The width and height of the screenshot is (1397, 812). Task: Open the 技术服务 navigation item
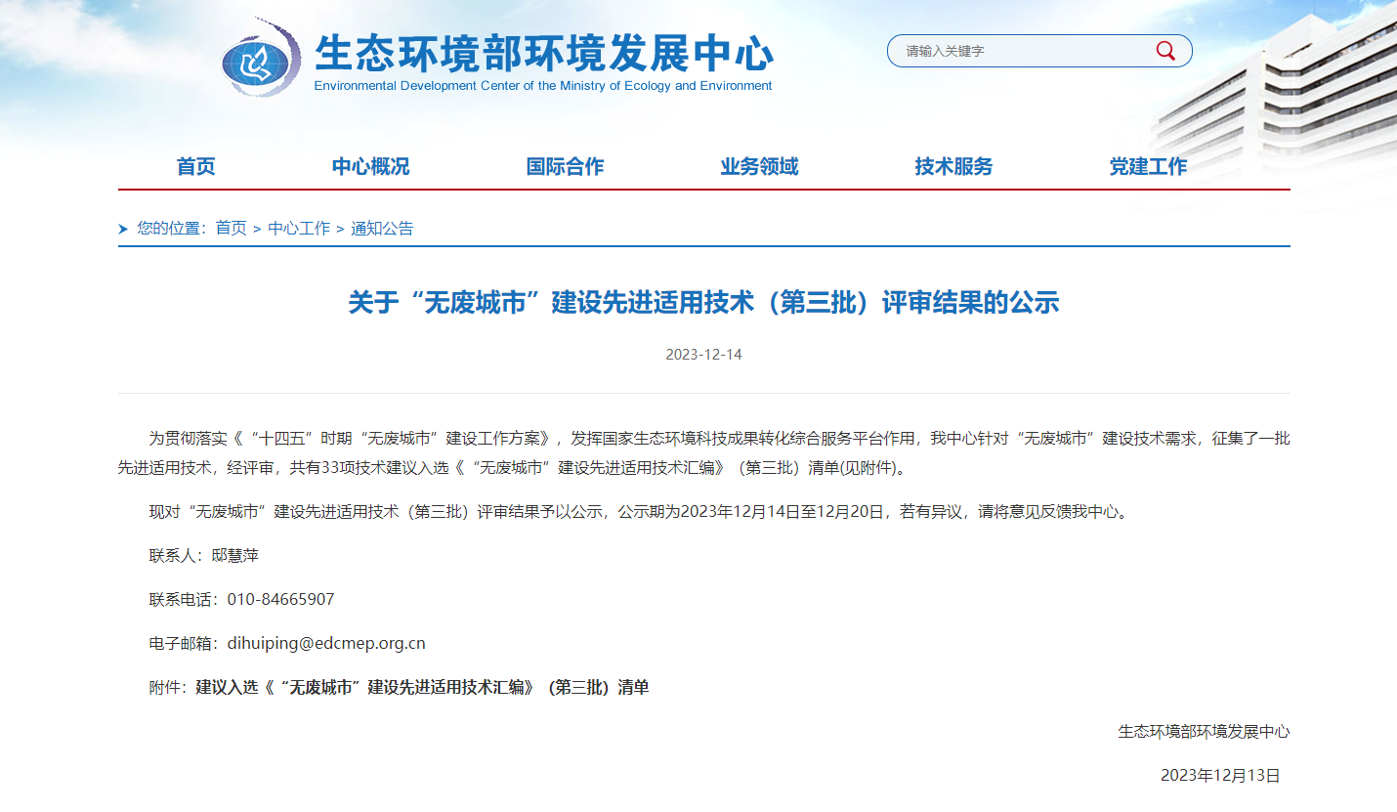(953, 166)
